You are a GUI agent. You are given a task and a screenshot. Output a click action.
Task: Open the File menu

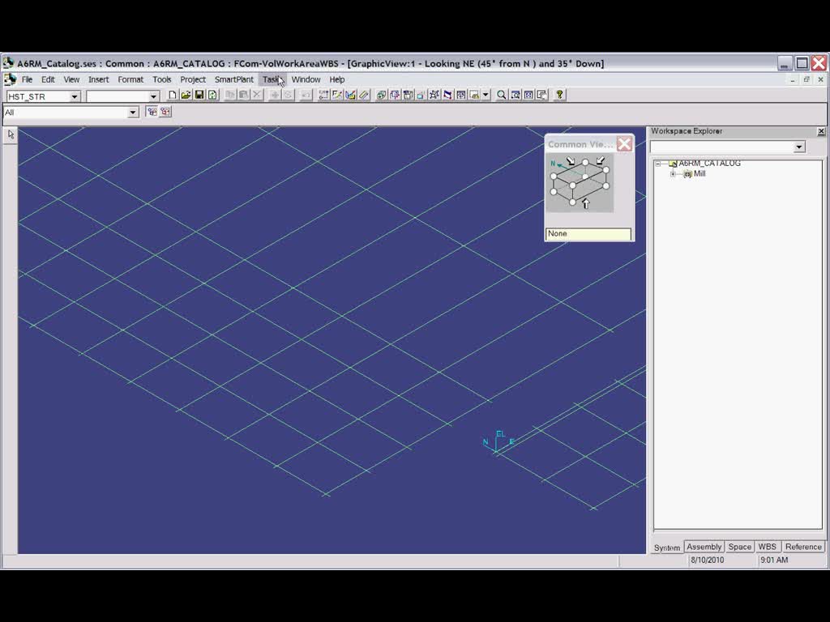(x=27, y=79)
